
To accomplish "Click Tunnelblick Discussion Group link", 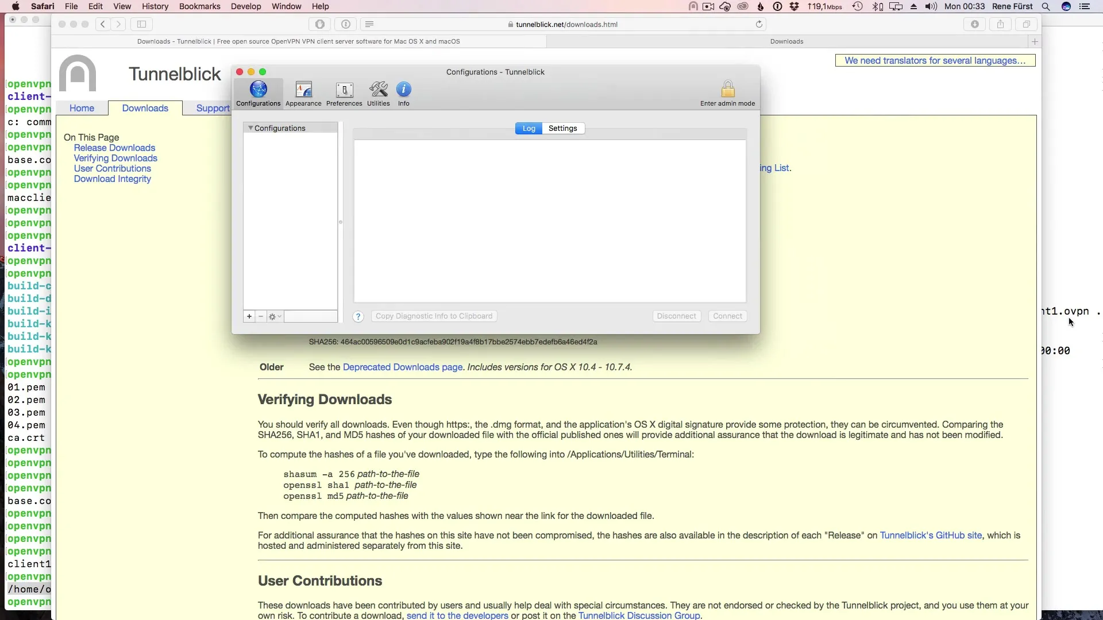I will pos(639,615).
